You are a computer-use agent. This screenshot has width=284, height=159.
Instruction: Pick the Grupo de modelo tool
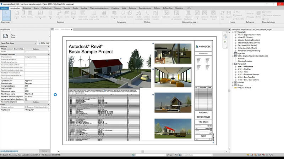(x=155, y=15)
